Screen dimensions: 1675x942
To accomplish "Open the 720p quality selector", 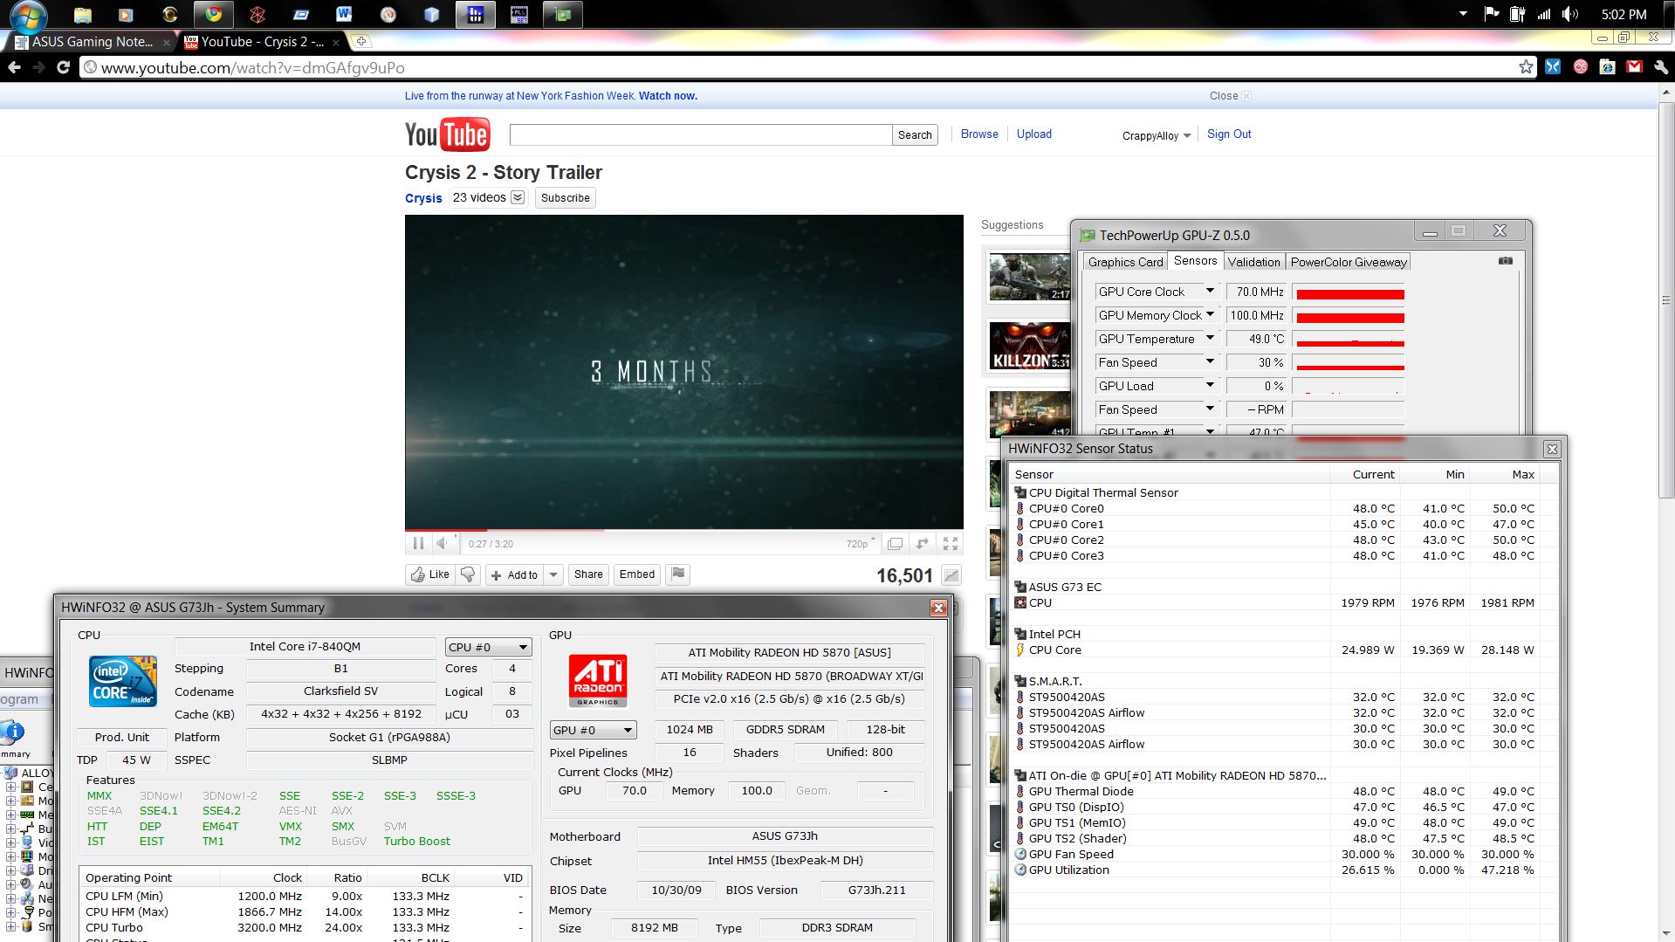I will (860, 544).
